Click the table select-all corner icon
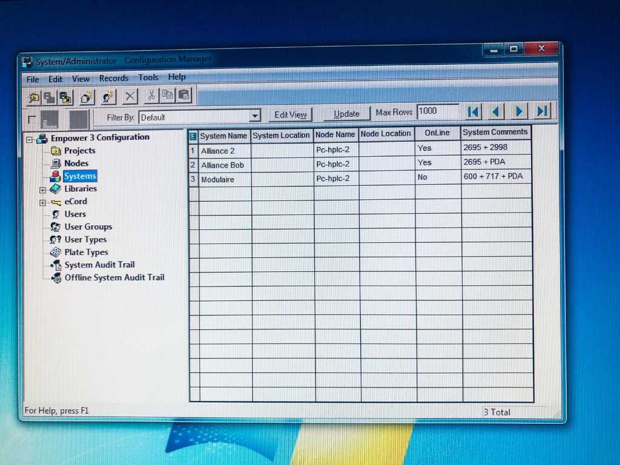 193,136
